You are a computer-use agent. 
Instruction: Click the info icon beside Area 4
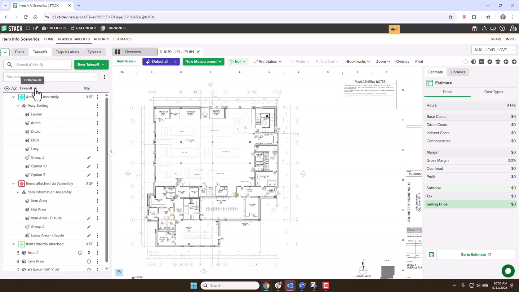coord(80,253)
